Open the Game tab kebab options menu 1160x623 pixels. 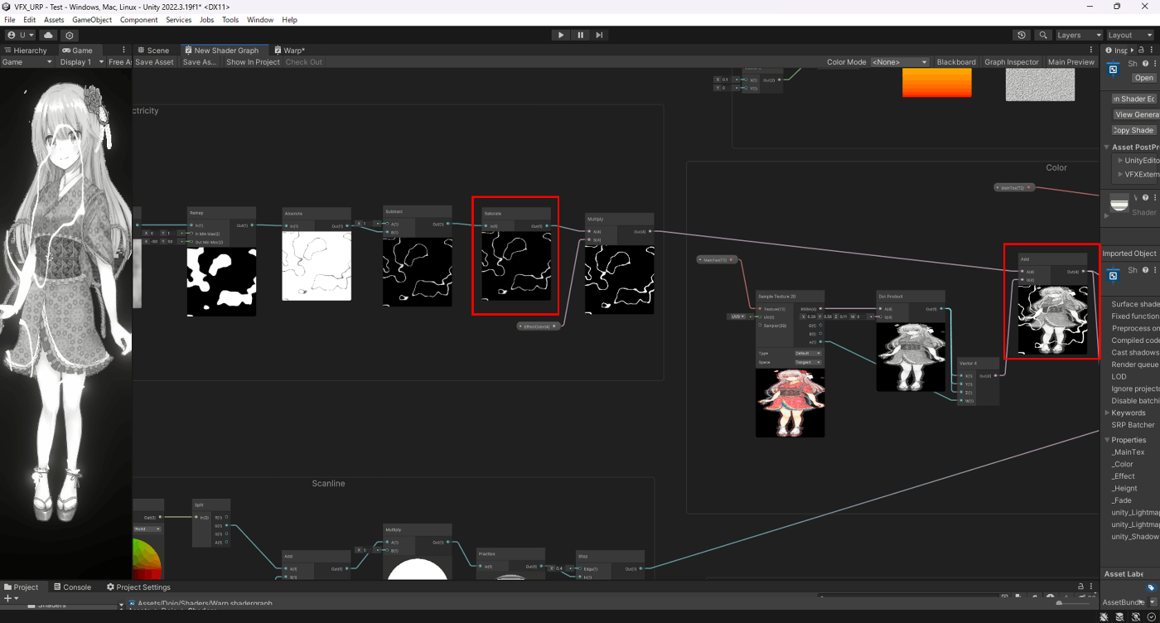pyautogui.click(x=124, y=51)
